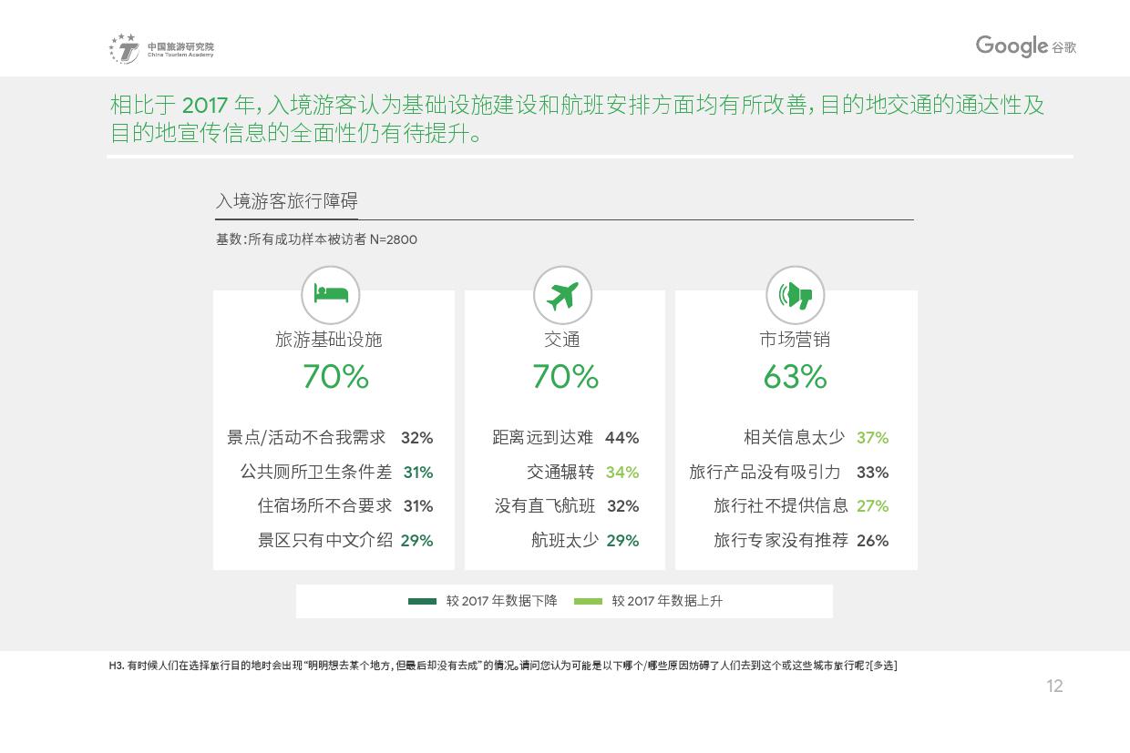Viewport: 1130px width, 753px height.
Task: Click the Google 谷歌 logo
Action: pos(1025,46)
